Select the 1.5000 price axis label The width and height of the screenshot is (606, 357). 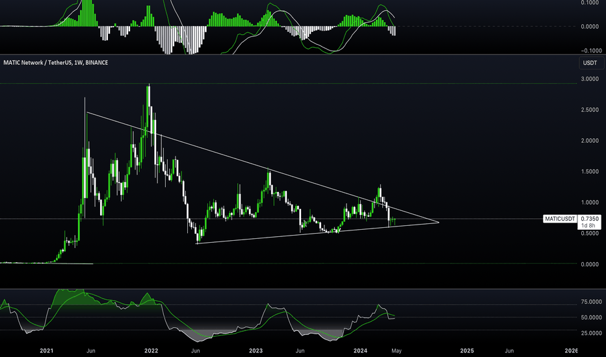click(590, 171)
